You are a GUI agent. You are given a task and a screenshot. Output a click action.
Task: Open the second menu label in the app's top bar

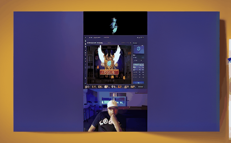tap(95, 38)
